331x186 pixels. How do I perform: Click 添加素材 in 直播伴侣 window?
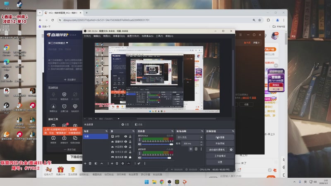coord(70,80)
